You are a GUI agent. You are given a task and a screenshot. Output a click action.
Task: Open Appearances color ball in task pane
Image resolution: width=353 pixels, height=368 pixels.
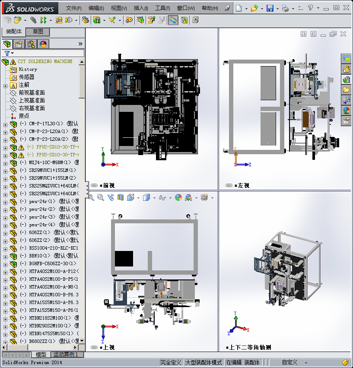pyautogui.click(x=346, y=110)
